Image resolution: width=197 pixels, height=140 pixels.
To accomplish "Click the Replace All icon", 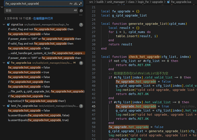I will click(x=81, y=11).
